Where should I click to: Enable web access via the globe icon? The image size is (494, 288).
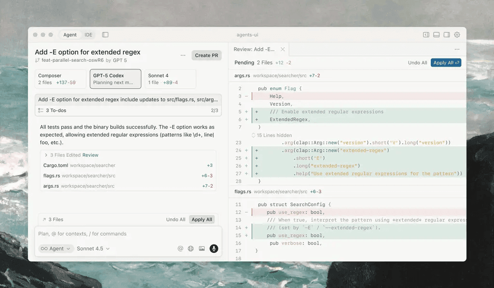tap(191, 248)
